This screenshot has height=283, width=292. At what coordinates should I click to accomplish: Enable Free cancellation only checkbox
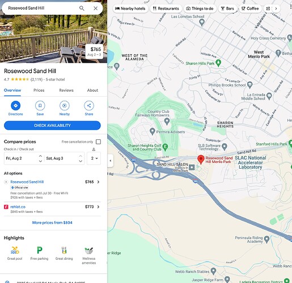(98, 141)
